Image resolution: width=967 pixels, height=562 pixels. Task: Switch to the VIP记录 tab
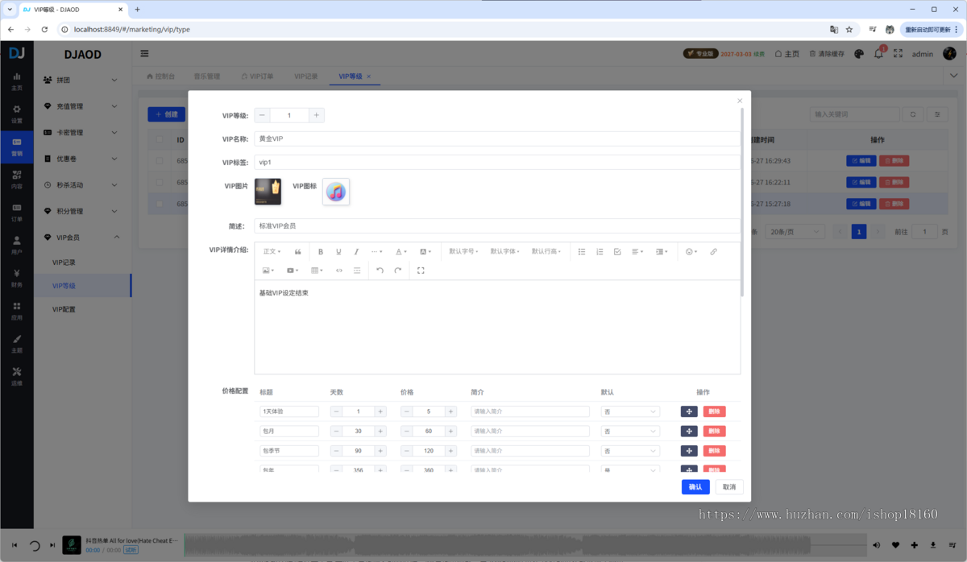pyautogui.click(x=306, y=76)
